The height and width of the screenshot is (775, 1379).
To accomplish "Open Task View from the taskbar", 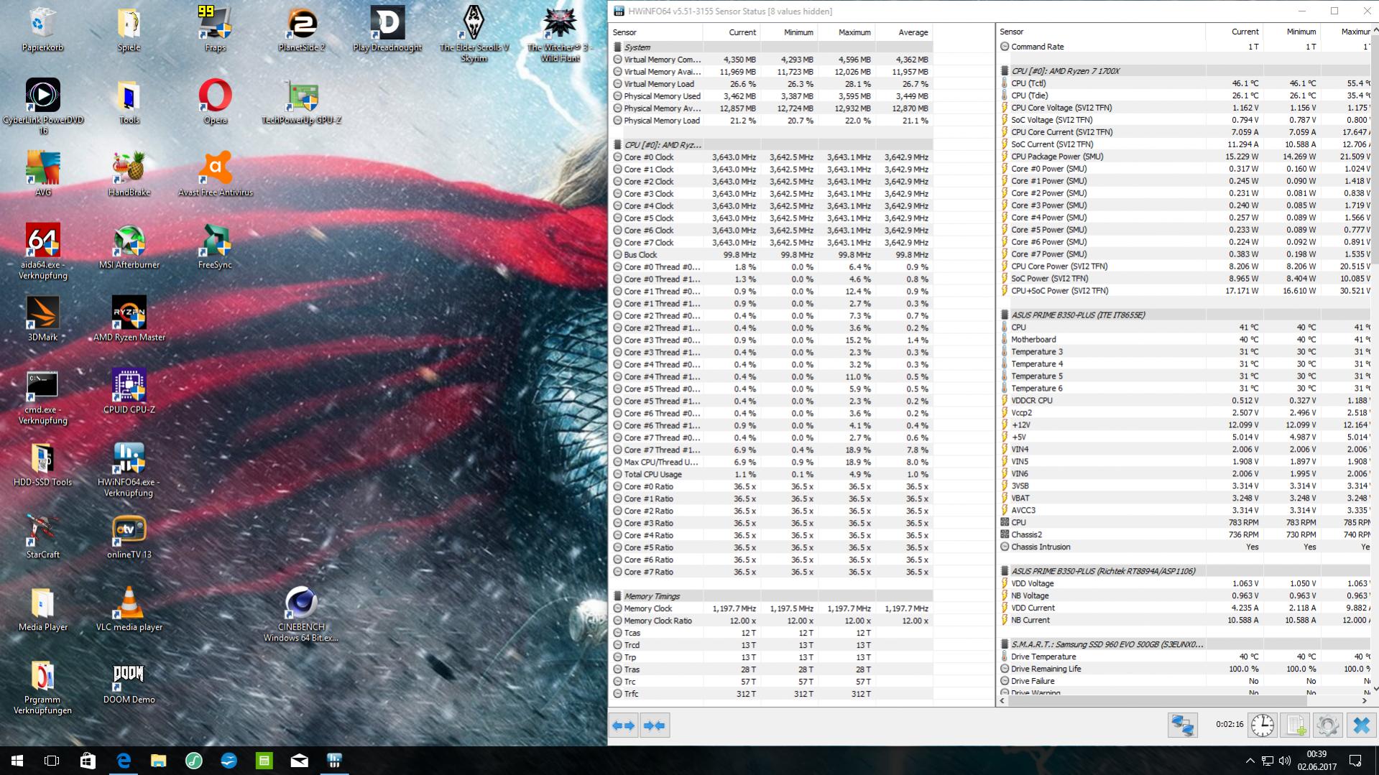I will pos(52,761).
